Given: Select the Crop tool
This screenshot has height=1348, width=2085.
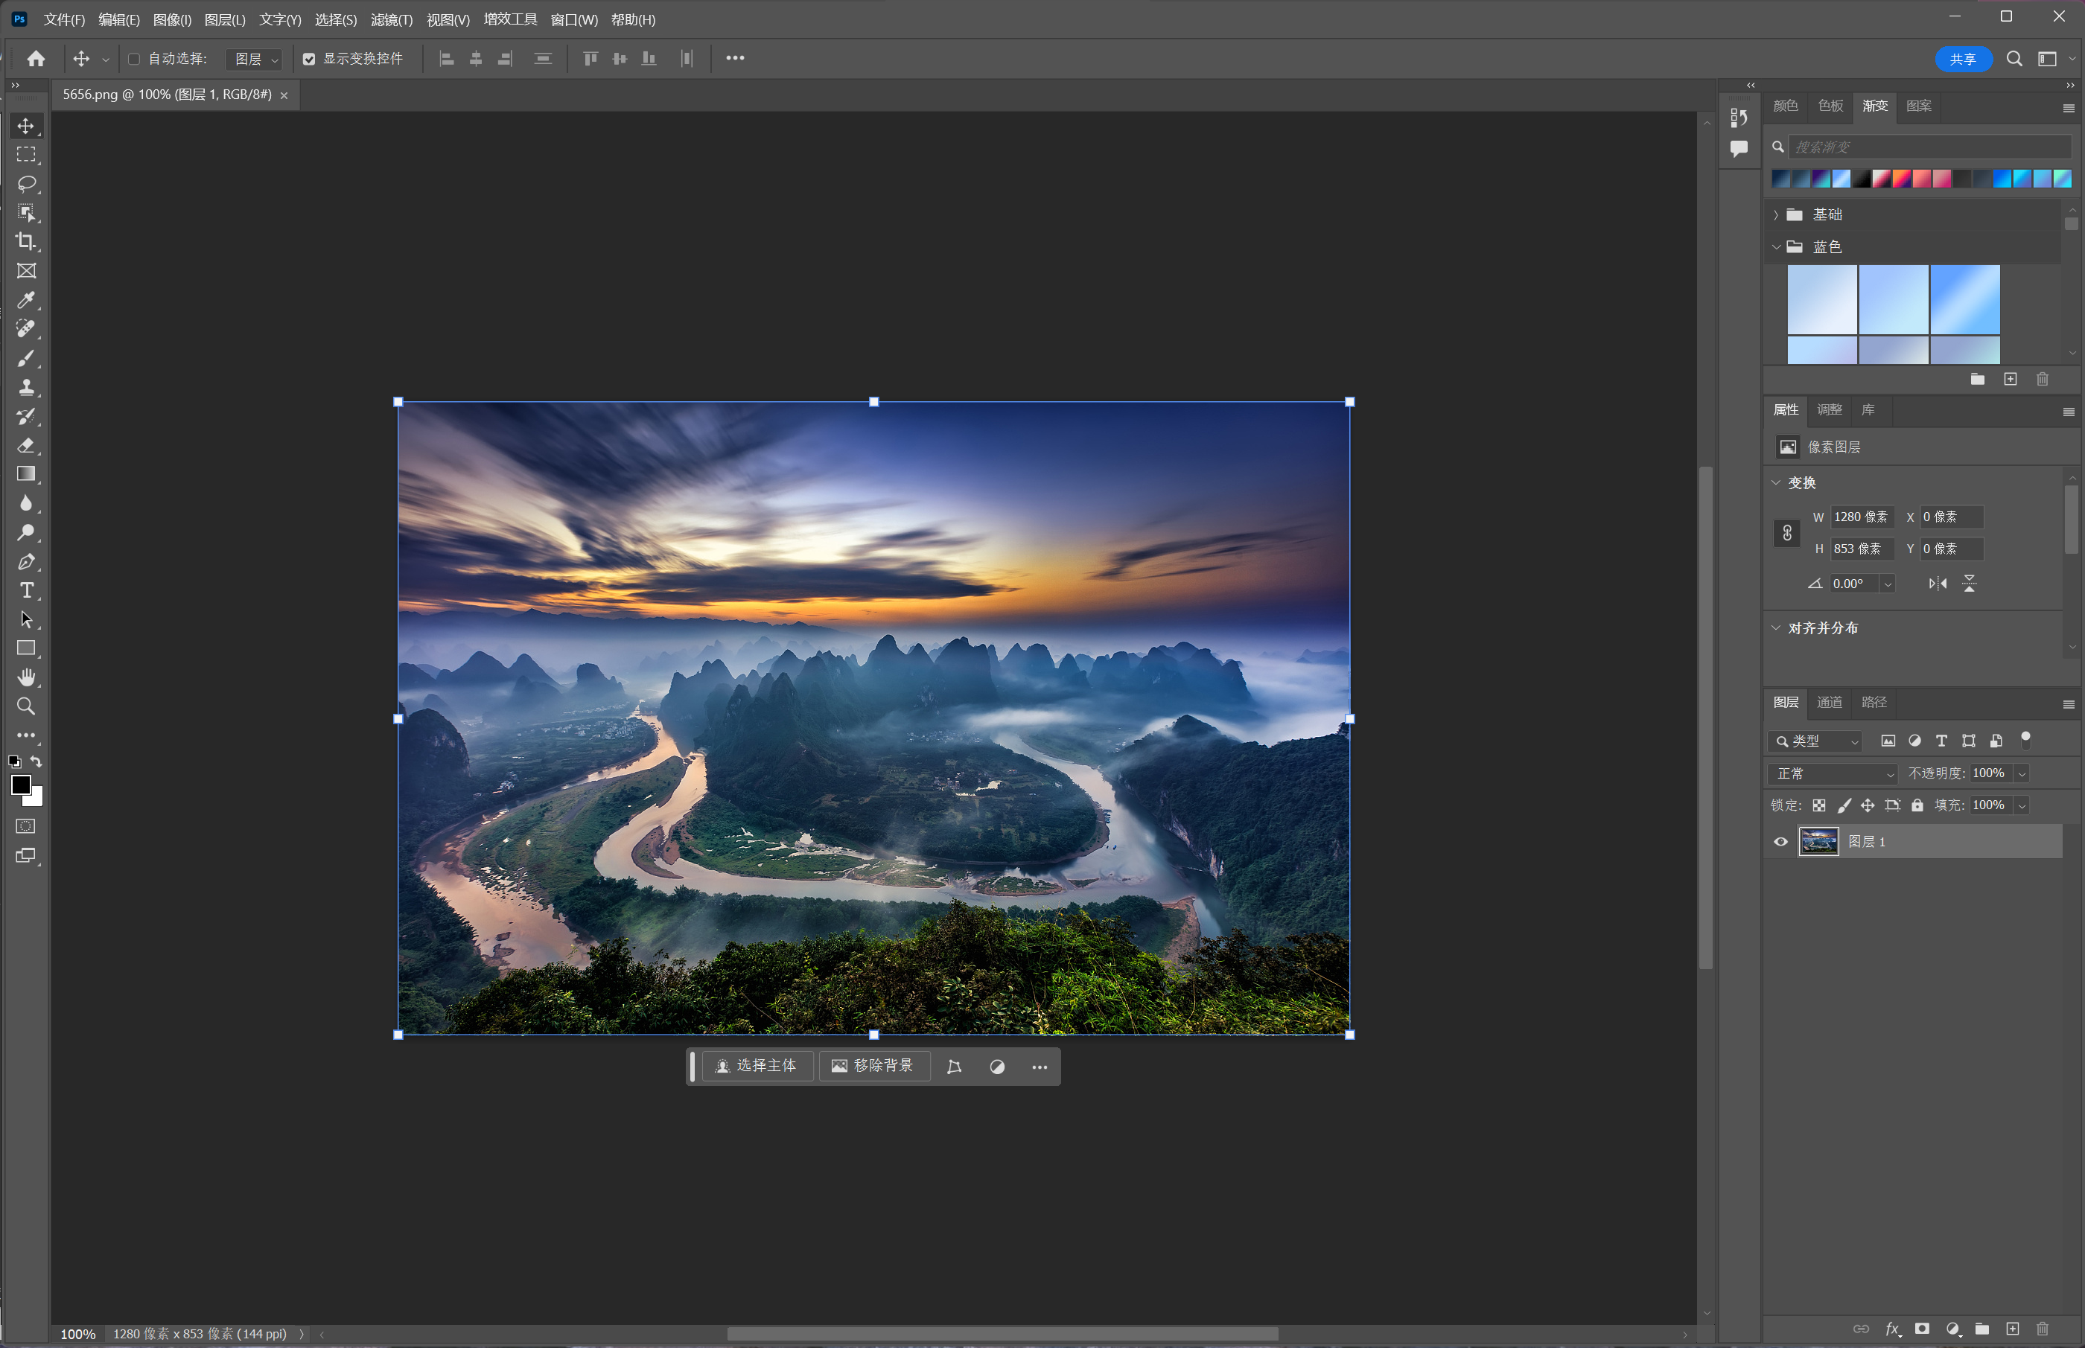Looking at the screenshot, I should point(26,242).
